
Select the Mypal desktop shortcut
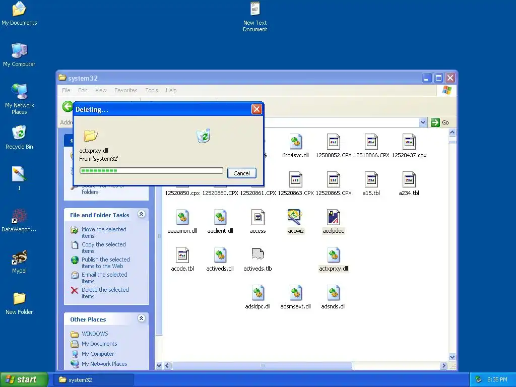19,262
